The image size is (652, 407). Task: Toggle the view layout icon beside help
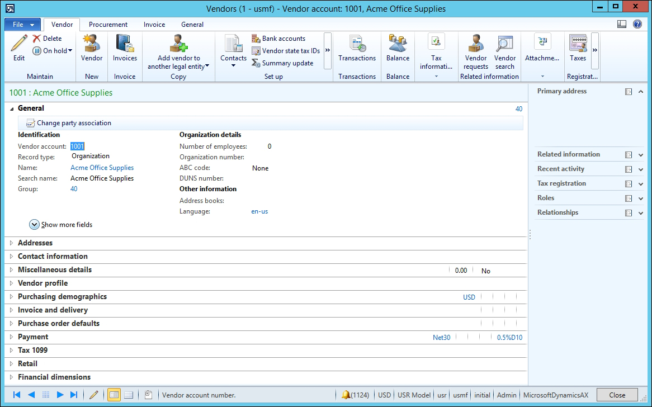click(x=622, y=24)
